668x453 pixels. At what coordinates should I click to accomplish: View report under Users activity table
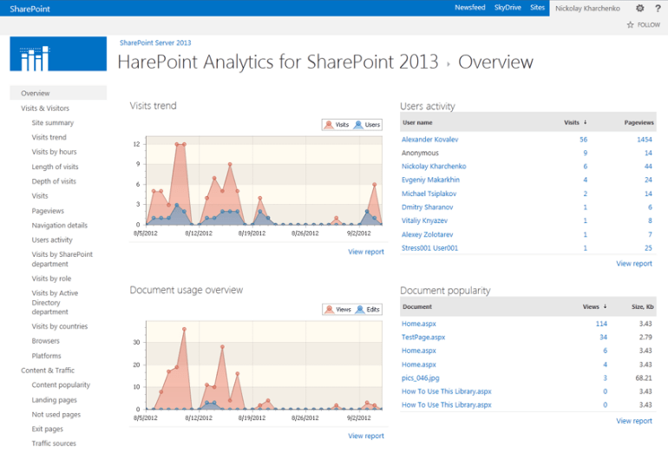coord(634,263)
